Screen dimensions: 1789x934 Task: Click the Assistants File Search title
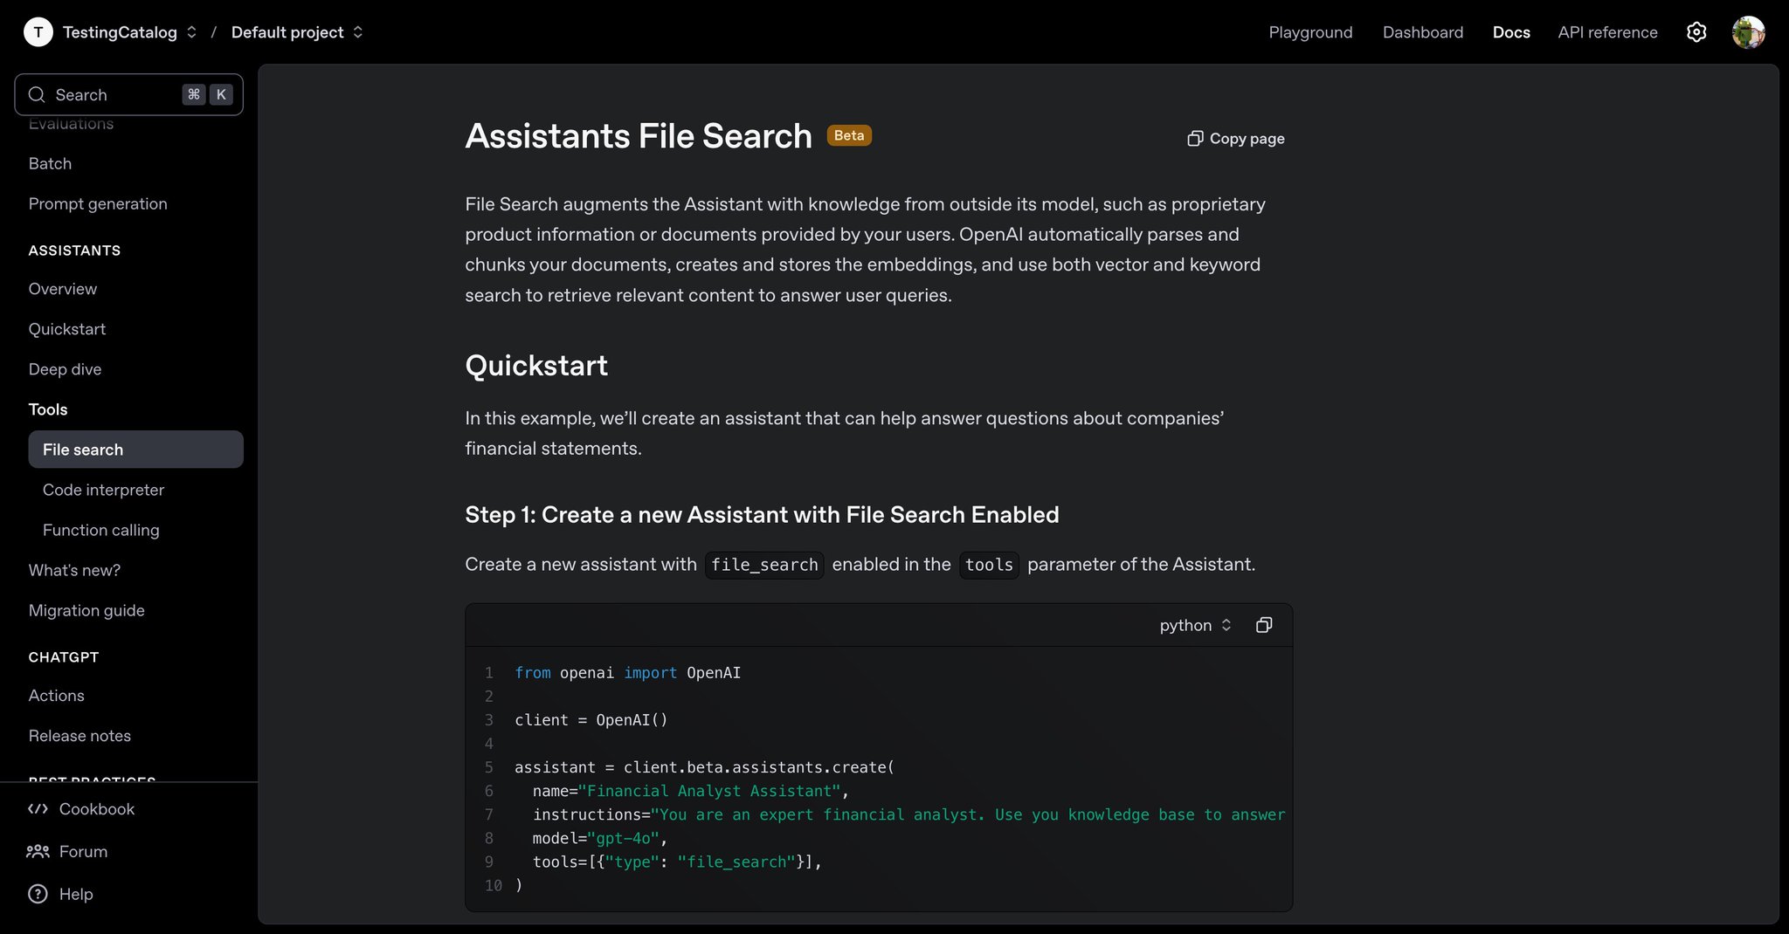coord(639,136)
